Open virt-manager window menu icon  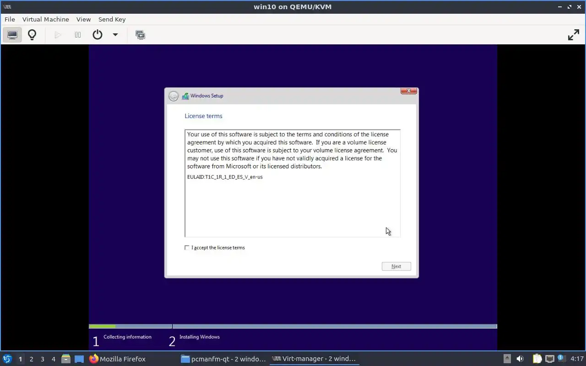[7, 6]
